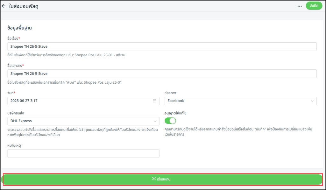Screen dimensions: 326x190
Task: Click the date value 2025-06-27 3:17
Action: coord(26,101)
